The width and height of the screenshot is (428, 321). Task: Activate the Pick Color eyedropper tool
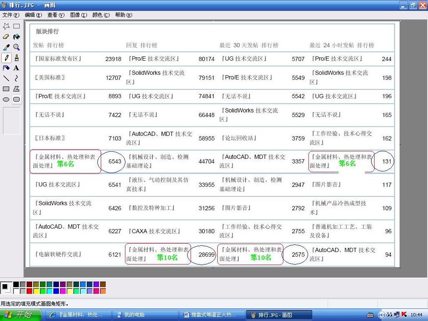click(6, 47)
